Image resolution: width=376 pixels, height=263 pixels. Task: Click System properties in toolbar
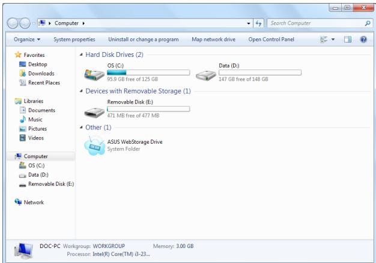(x=74, y=40)
